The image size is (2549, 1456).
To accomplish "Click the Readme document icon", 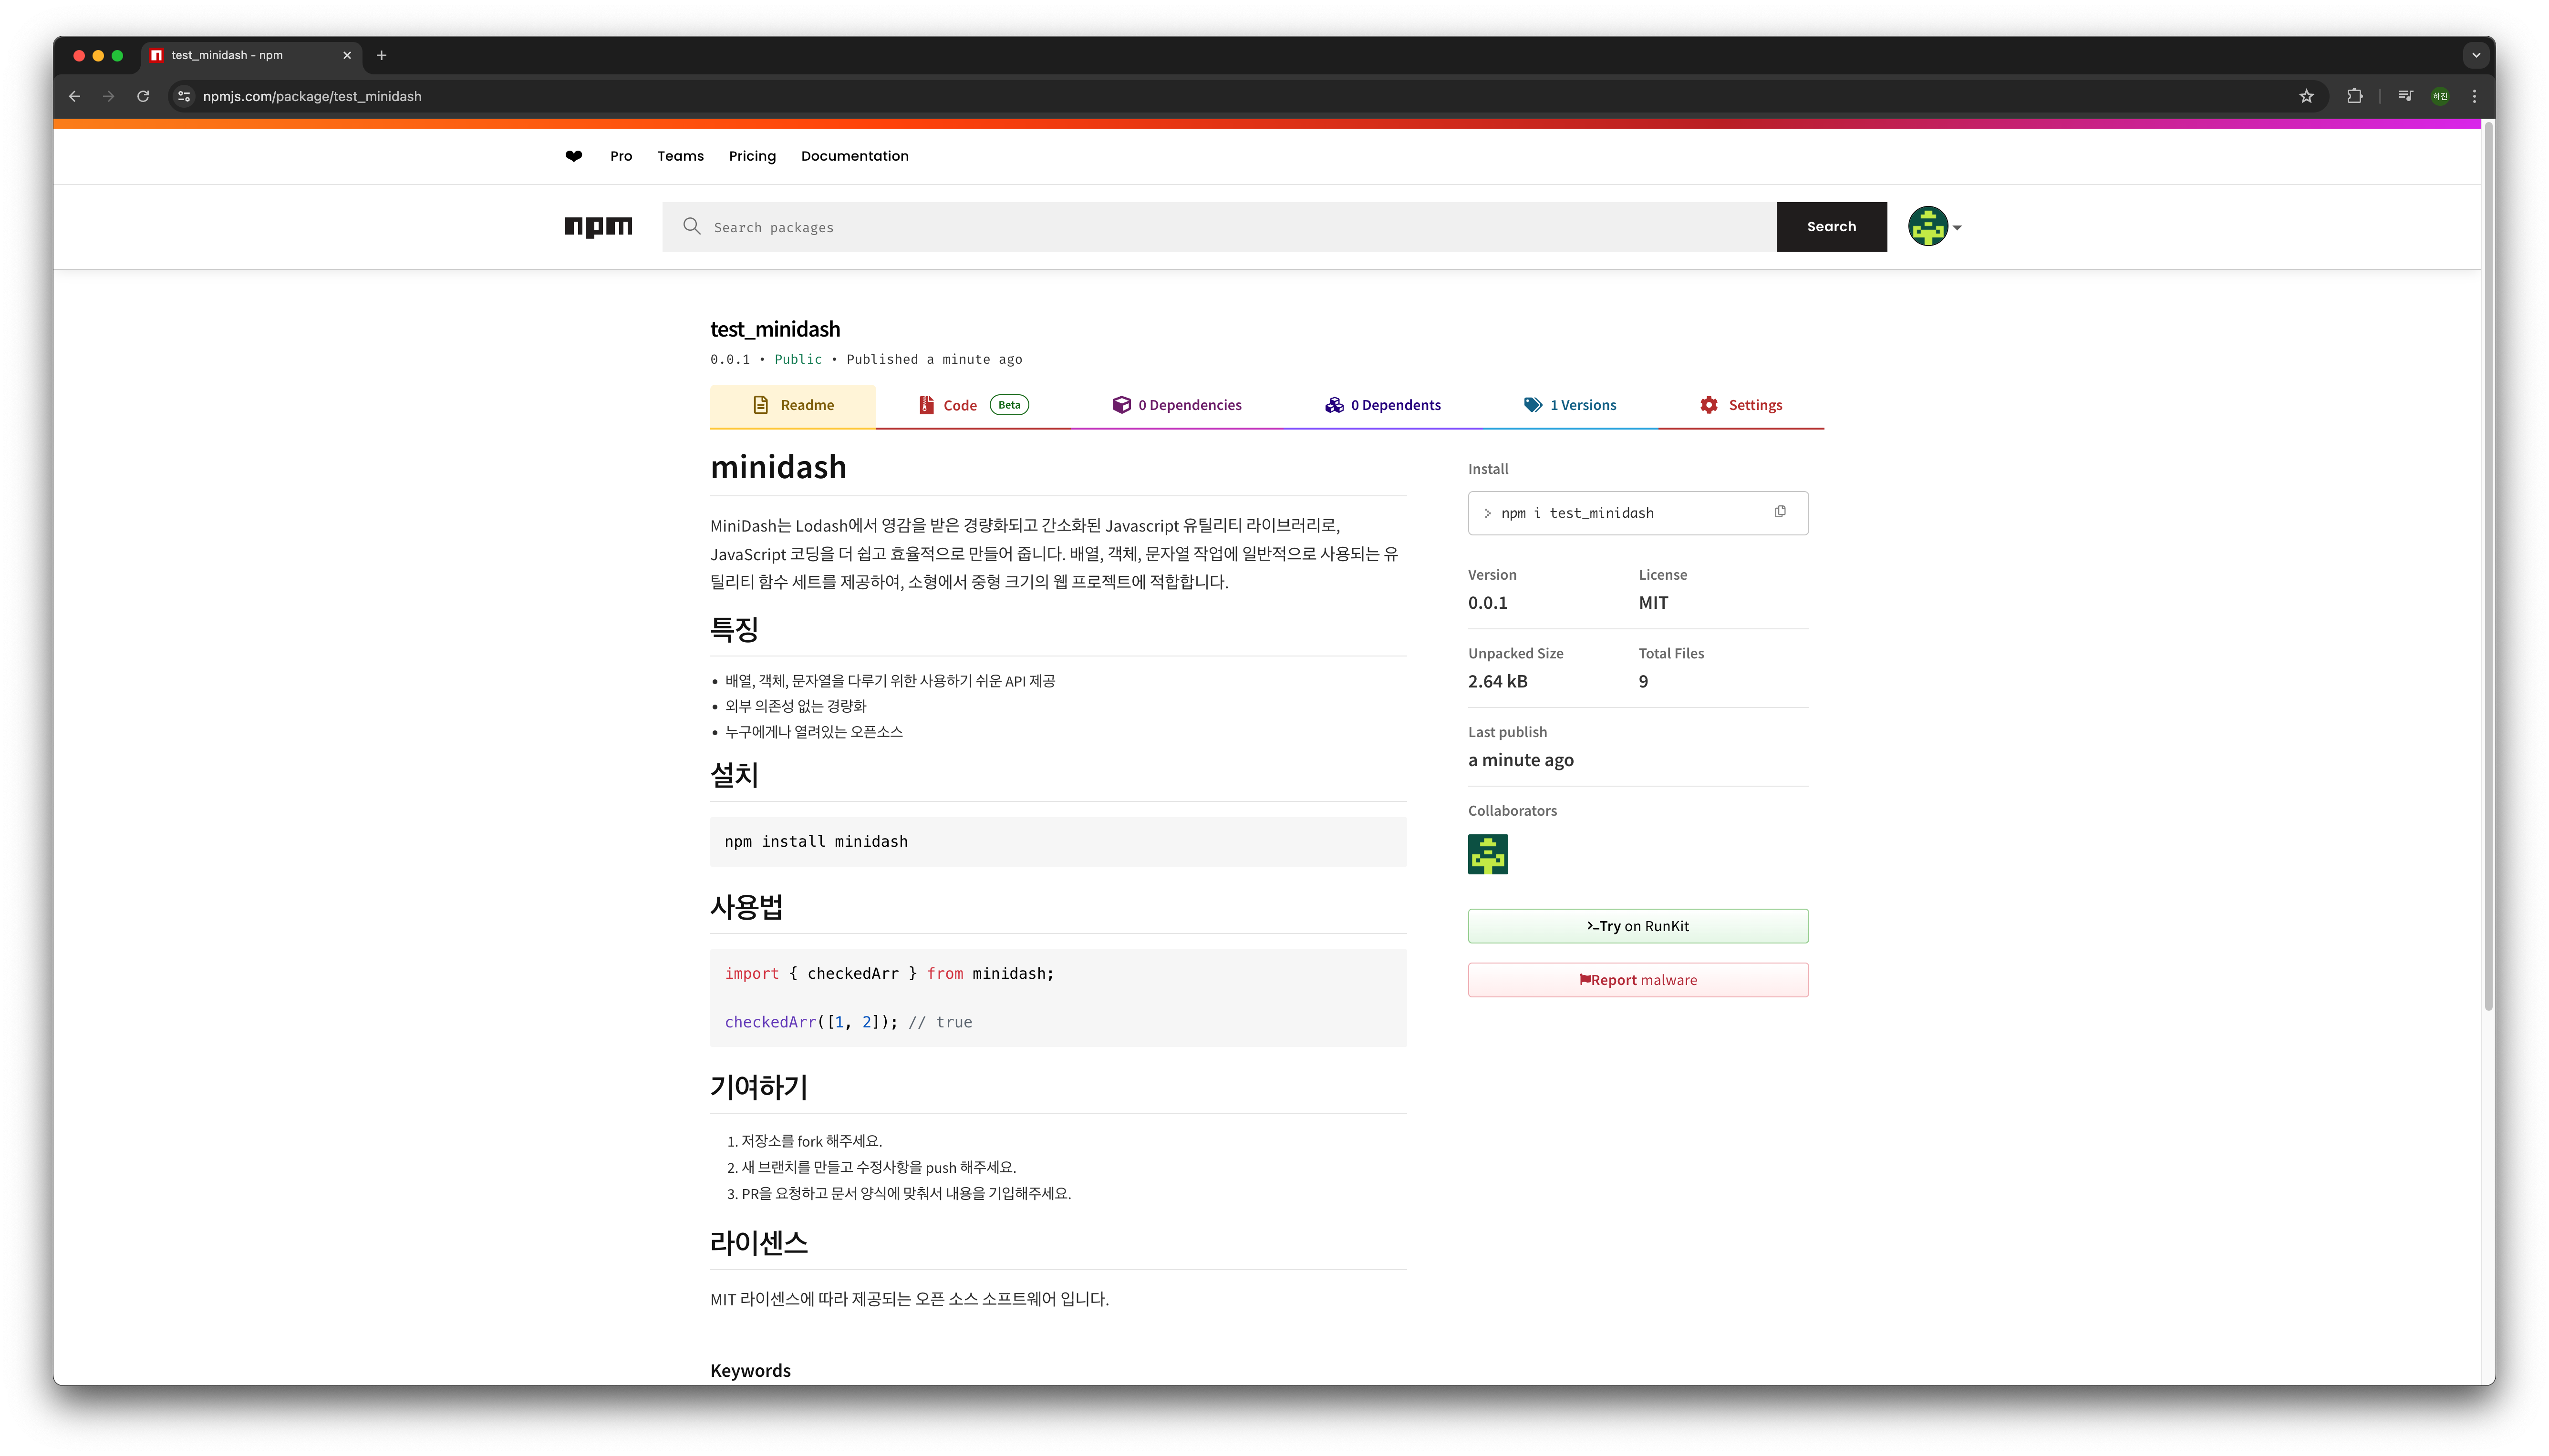I will click(761, 405).
